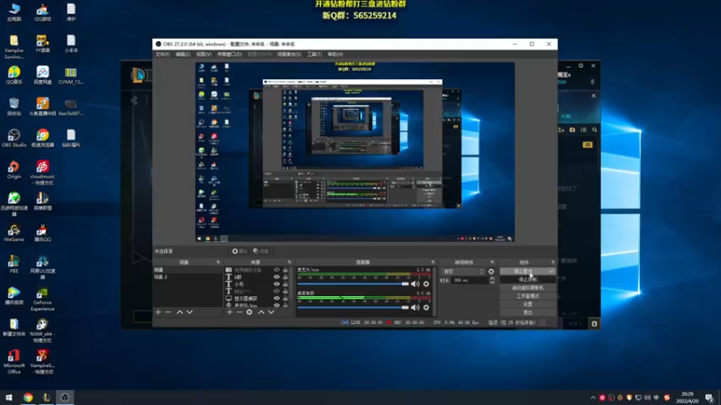The image size is (721, 405).
Task: Open the notification center on taskbar
Action: coord(709,397)
